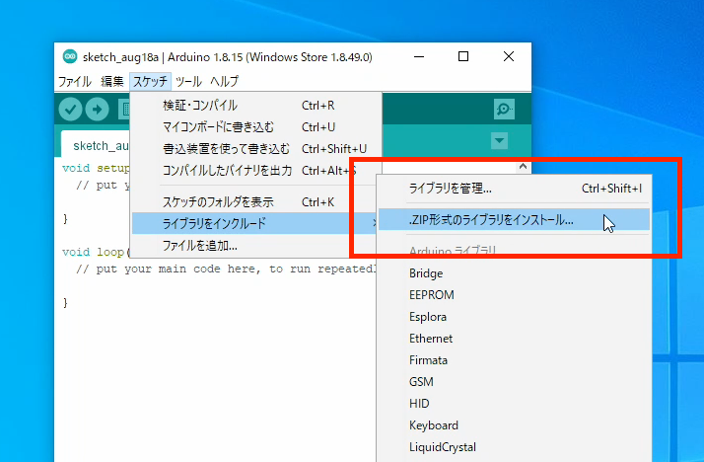Minimize the Arduino window

[x=419, y=56]
